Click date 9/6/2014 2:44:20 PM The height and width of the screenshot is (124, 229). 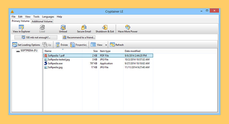(136, 56)
